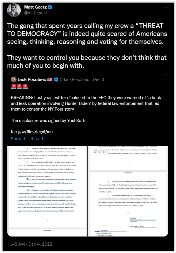Click the 11:48 AM · Dec 4, 2022 timestamp

pyautogui.click(x=30, y=244)
